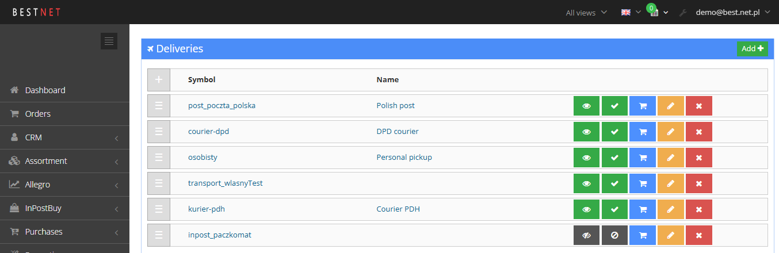Toggle active checkmark for transport_wlasnyTest
This screenshot has width=779, height=253.
(614, 183)
